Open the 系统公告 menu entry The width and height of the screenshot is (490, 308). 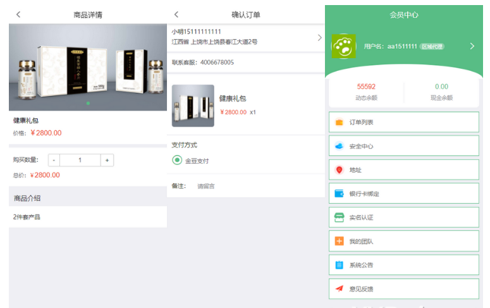click(404, 265)
